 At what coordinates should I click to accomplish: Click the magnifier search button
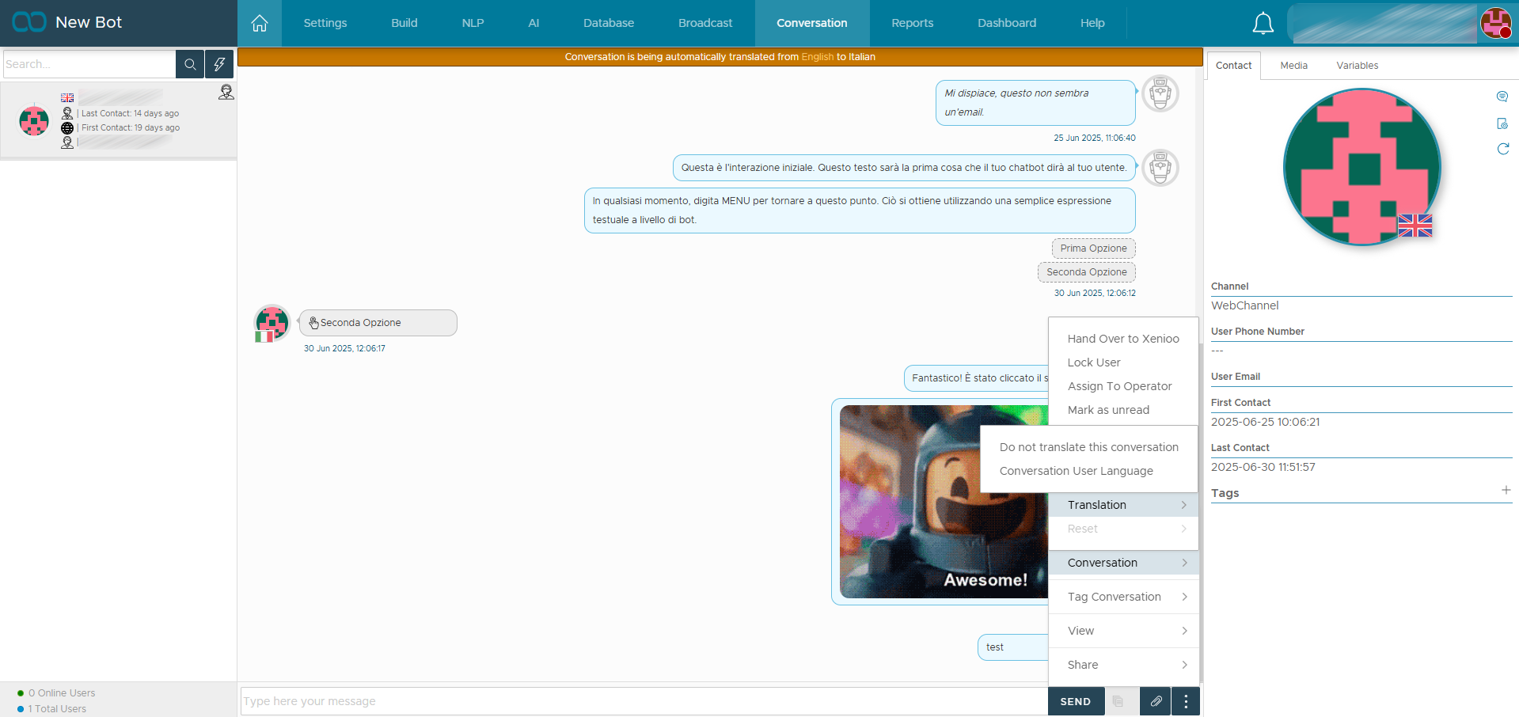190,64
